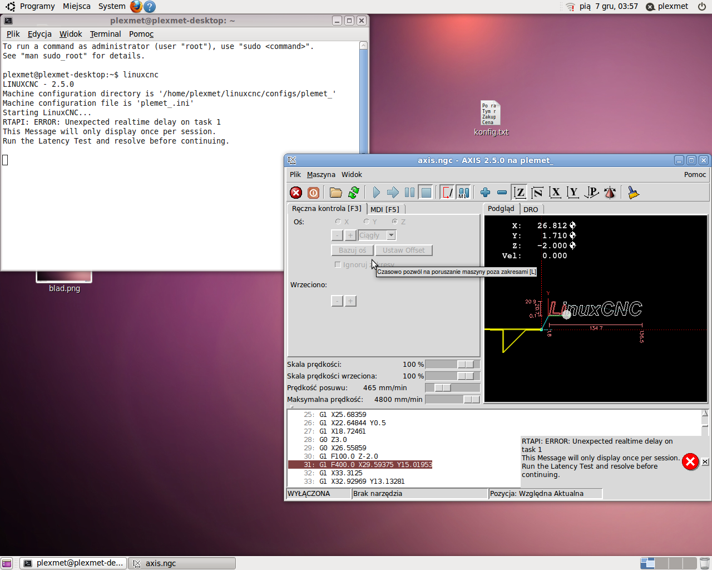Screen dimensions: 712x570
Task: Open a G-code file with folder icon
Action: click(x=336, y=193)
